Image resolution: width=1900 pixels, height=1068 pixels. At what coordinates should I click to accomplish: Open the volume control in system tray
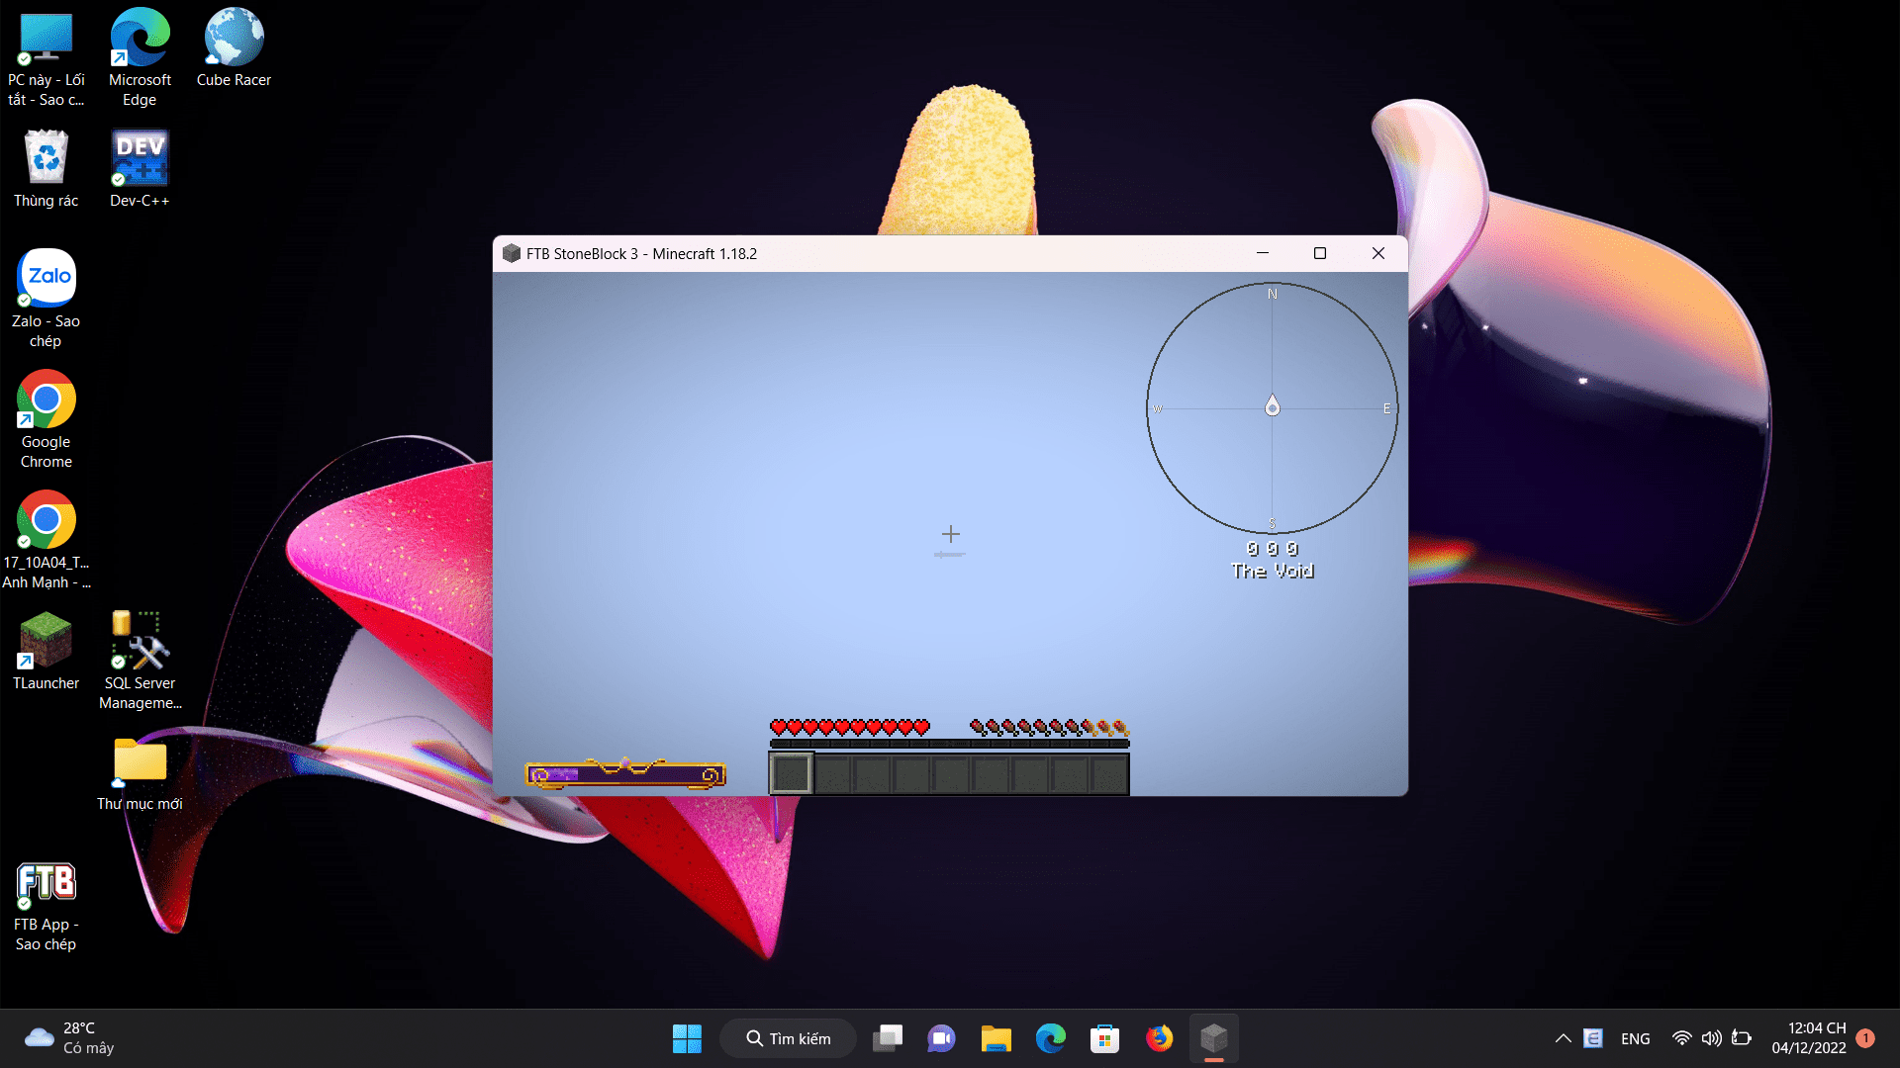[1711, 1038]
